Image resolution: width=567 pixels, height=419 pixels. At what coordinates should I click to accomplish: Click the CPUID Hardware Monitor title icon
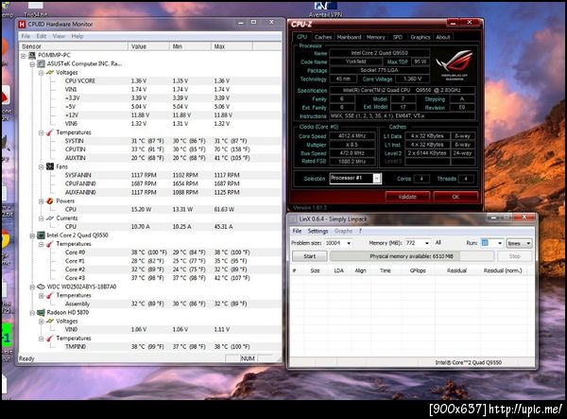pyautogui.click(x=22, y=25)
